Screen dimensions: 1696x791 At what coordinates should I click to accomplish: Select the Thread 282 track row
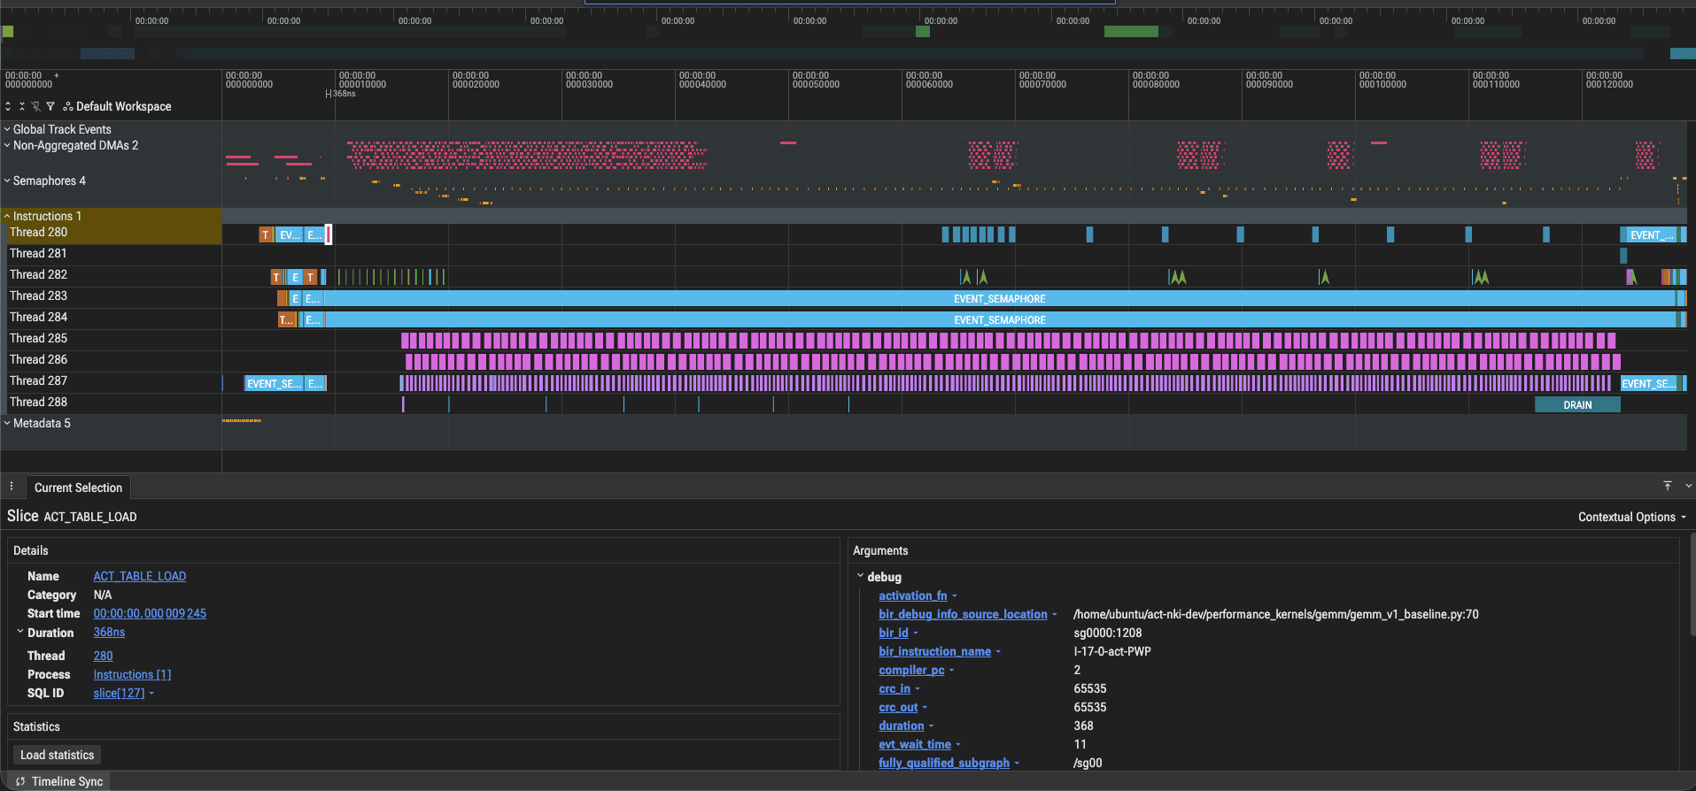(x=111, y=275)
